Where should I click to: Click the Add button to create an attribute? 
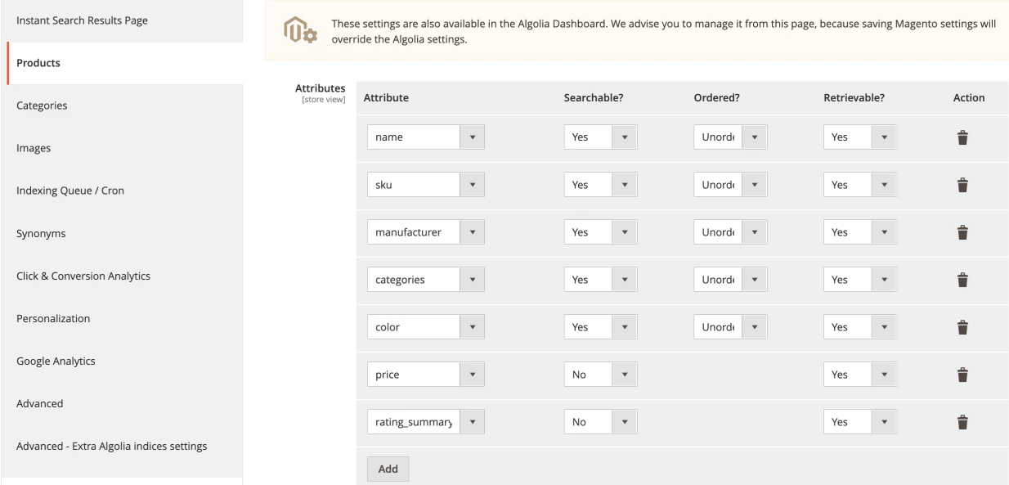(387, 469)
